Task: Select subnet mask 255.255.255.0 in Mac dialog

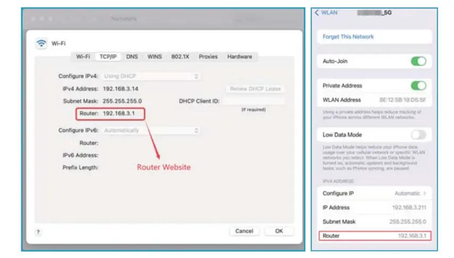Action: [122, 101]
